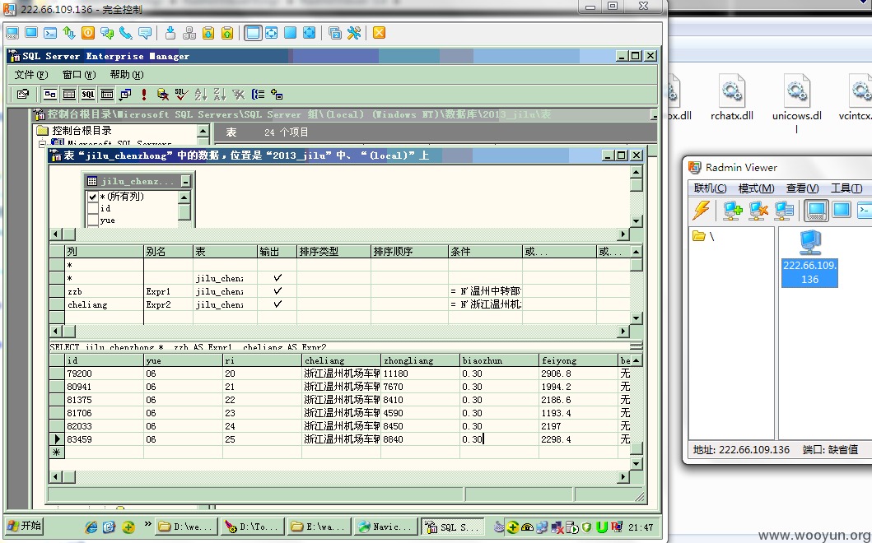Switch to D:\we... taskbar button
This screenshot has height=543, width=872.
pyautogui.click(x=185, y=527)
